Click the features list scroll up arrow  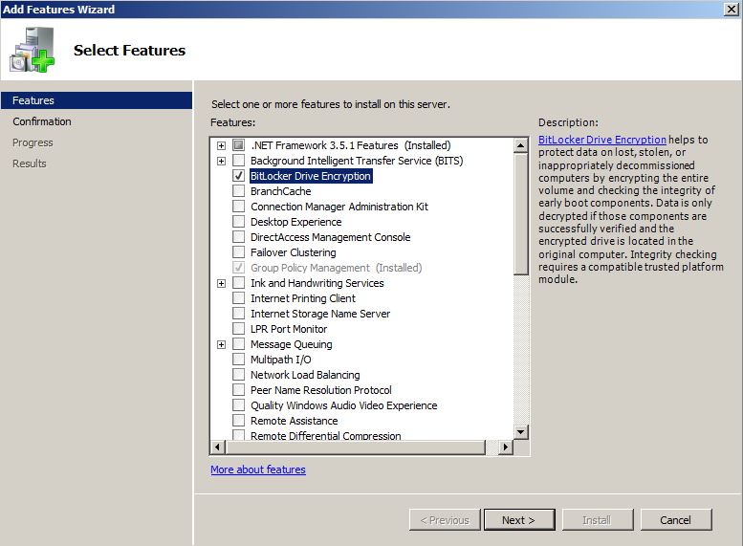pos(521,145)
